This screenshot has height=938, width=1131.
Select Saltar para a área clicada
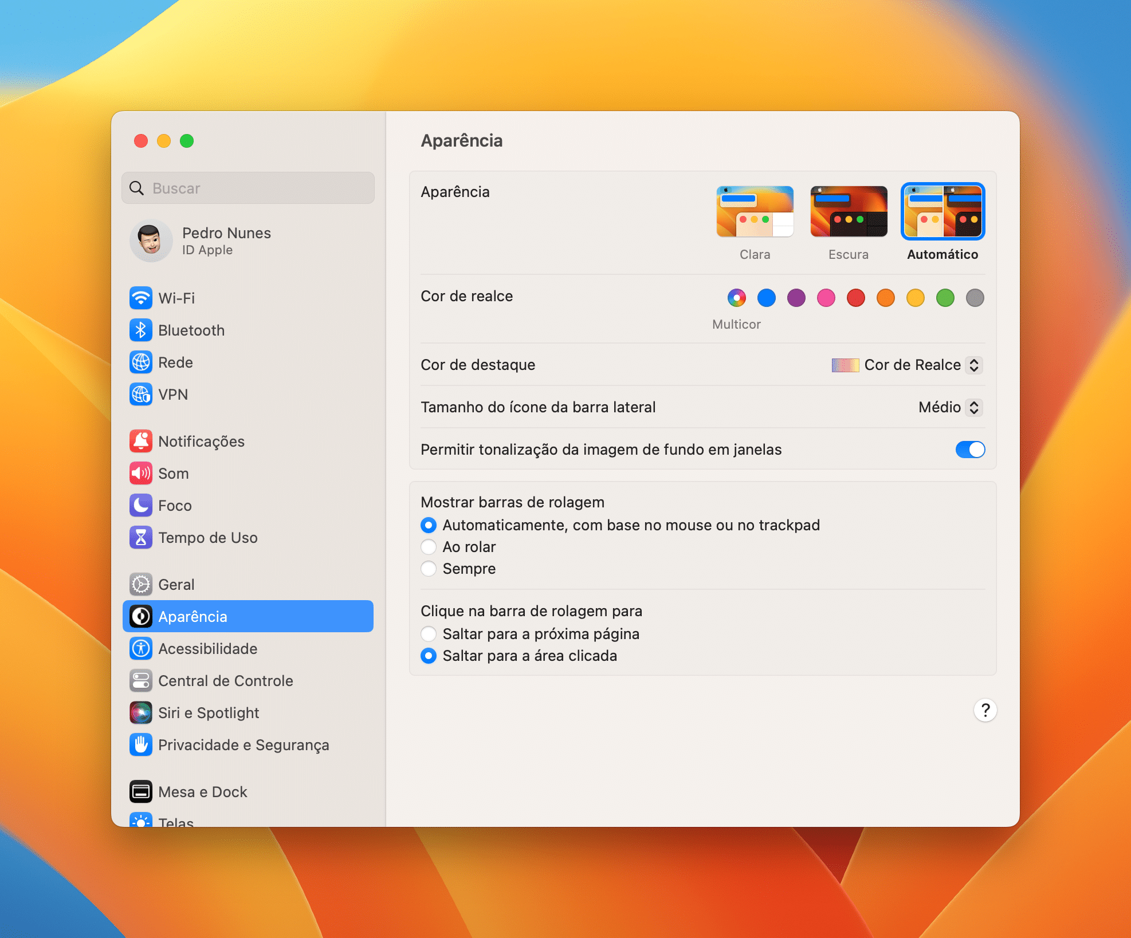coord(429,656)
